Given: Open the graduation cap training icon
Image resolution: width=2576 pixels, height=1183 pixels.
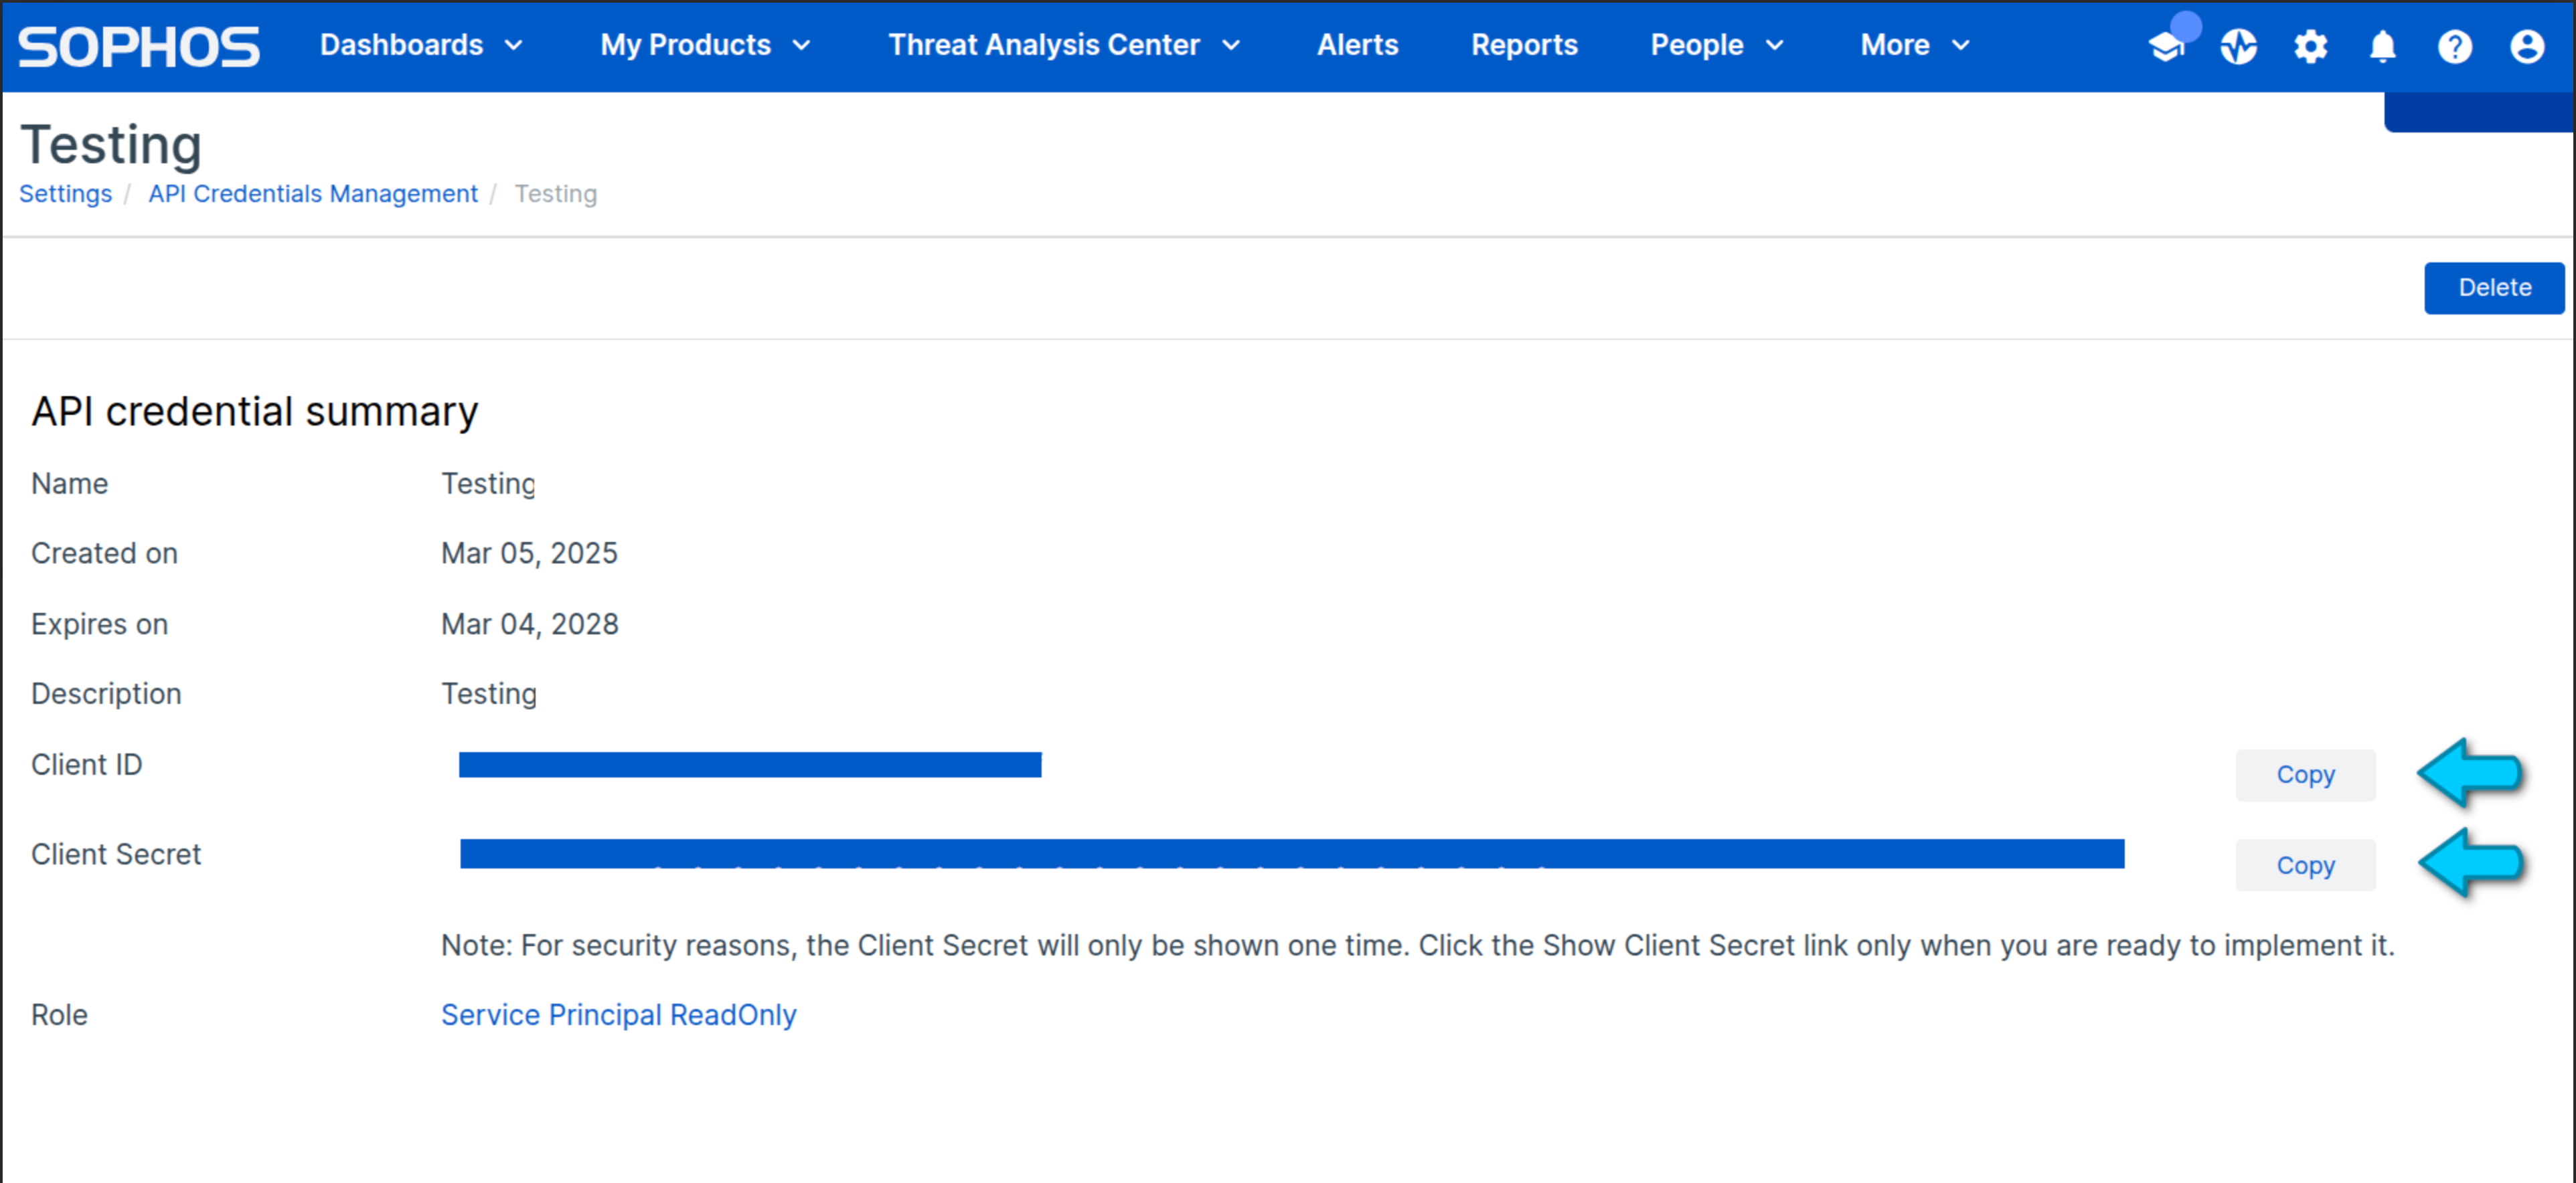Looking at the screenshot, I should pyautogui.click(x=2166, y=46).
